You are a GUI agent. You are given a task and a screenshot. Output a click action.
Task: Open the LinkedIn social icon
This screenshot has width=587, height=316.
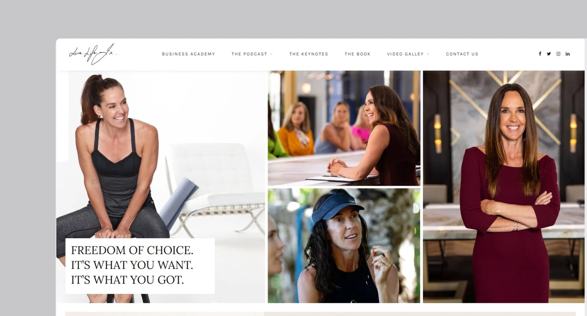point(568,54)
